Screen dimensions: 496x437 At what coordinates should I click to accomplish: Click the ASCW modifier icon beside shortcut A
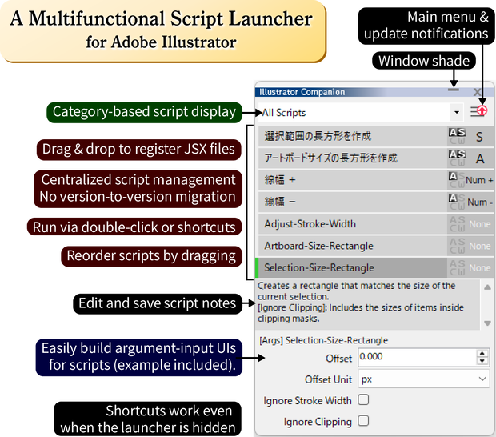point(457,158)
